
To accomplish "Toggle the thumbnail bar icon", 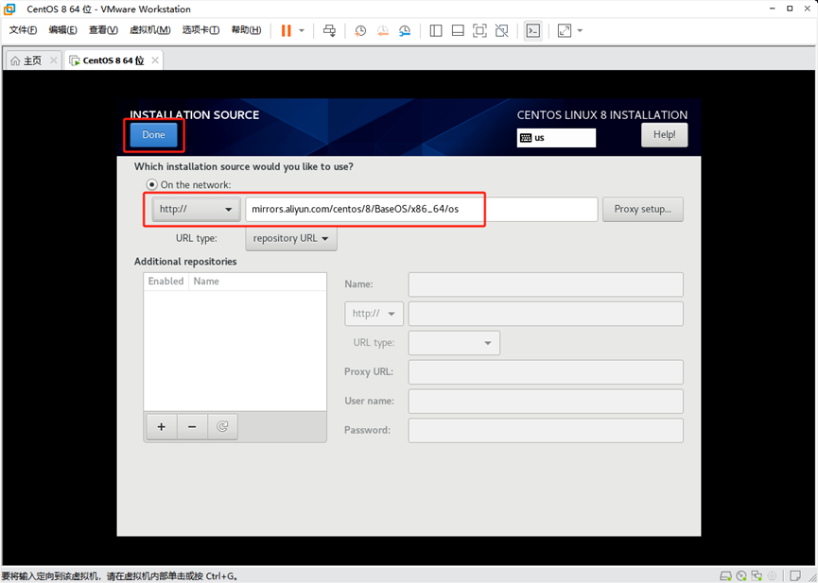I will [458, 31].
